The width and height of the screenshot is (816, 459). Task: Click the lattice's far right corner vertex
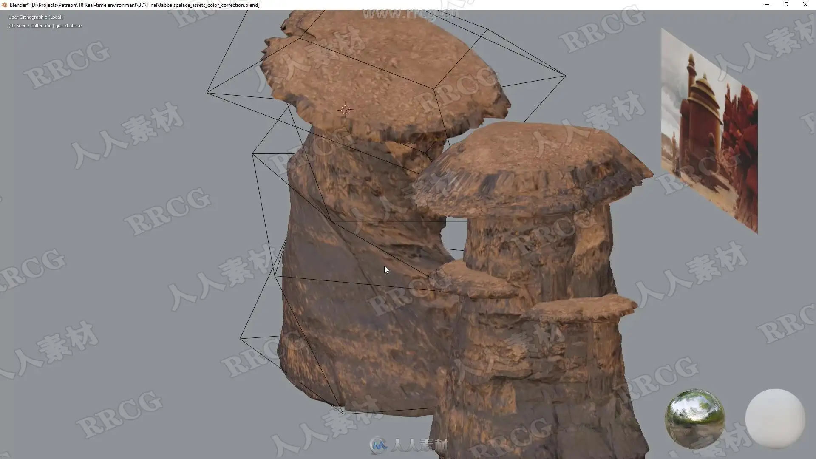(565, 76)
